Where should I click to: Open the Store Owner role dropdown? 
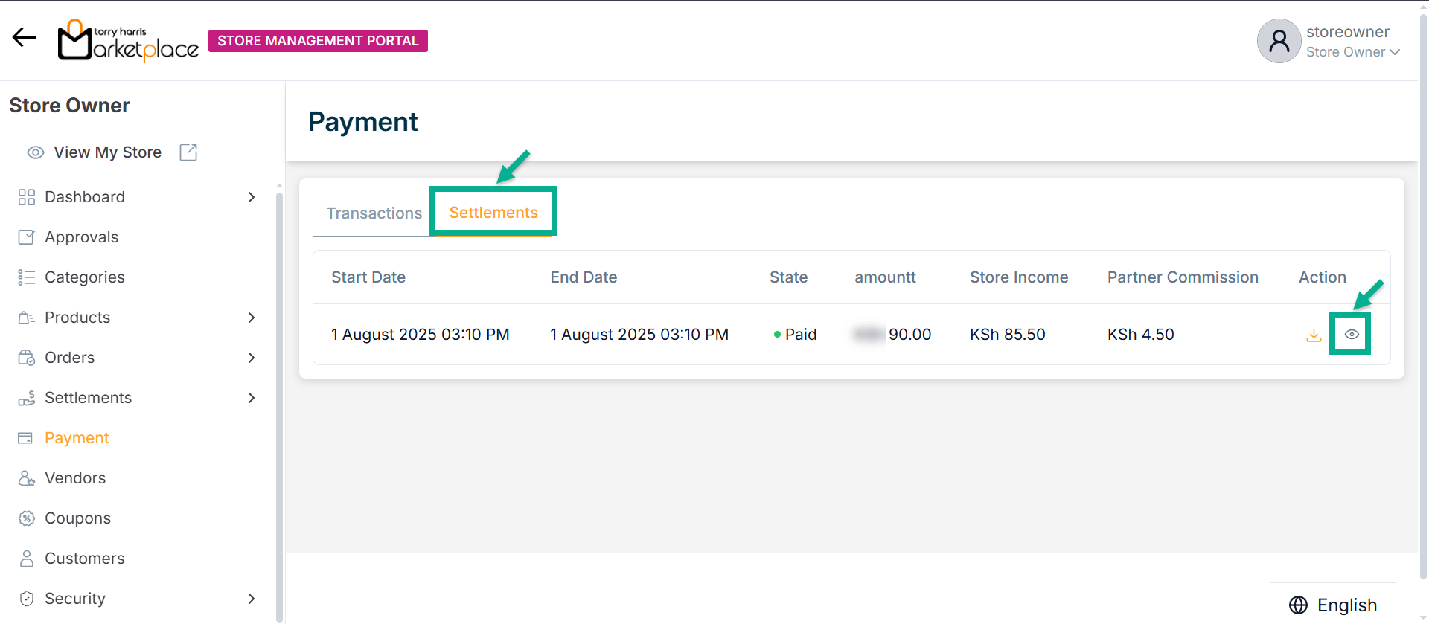[x=1353, y=52]
